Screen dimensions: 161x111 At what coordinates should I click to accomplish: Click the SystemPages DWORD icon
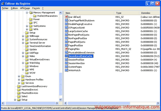66,67
